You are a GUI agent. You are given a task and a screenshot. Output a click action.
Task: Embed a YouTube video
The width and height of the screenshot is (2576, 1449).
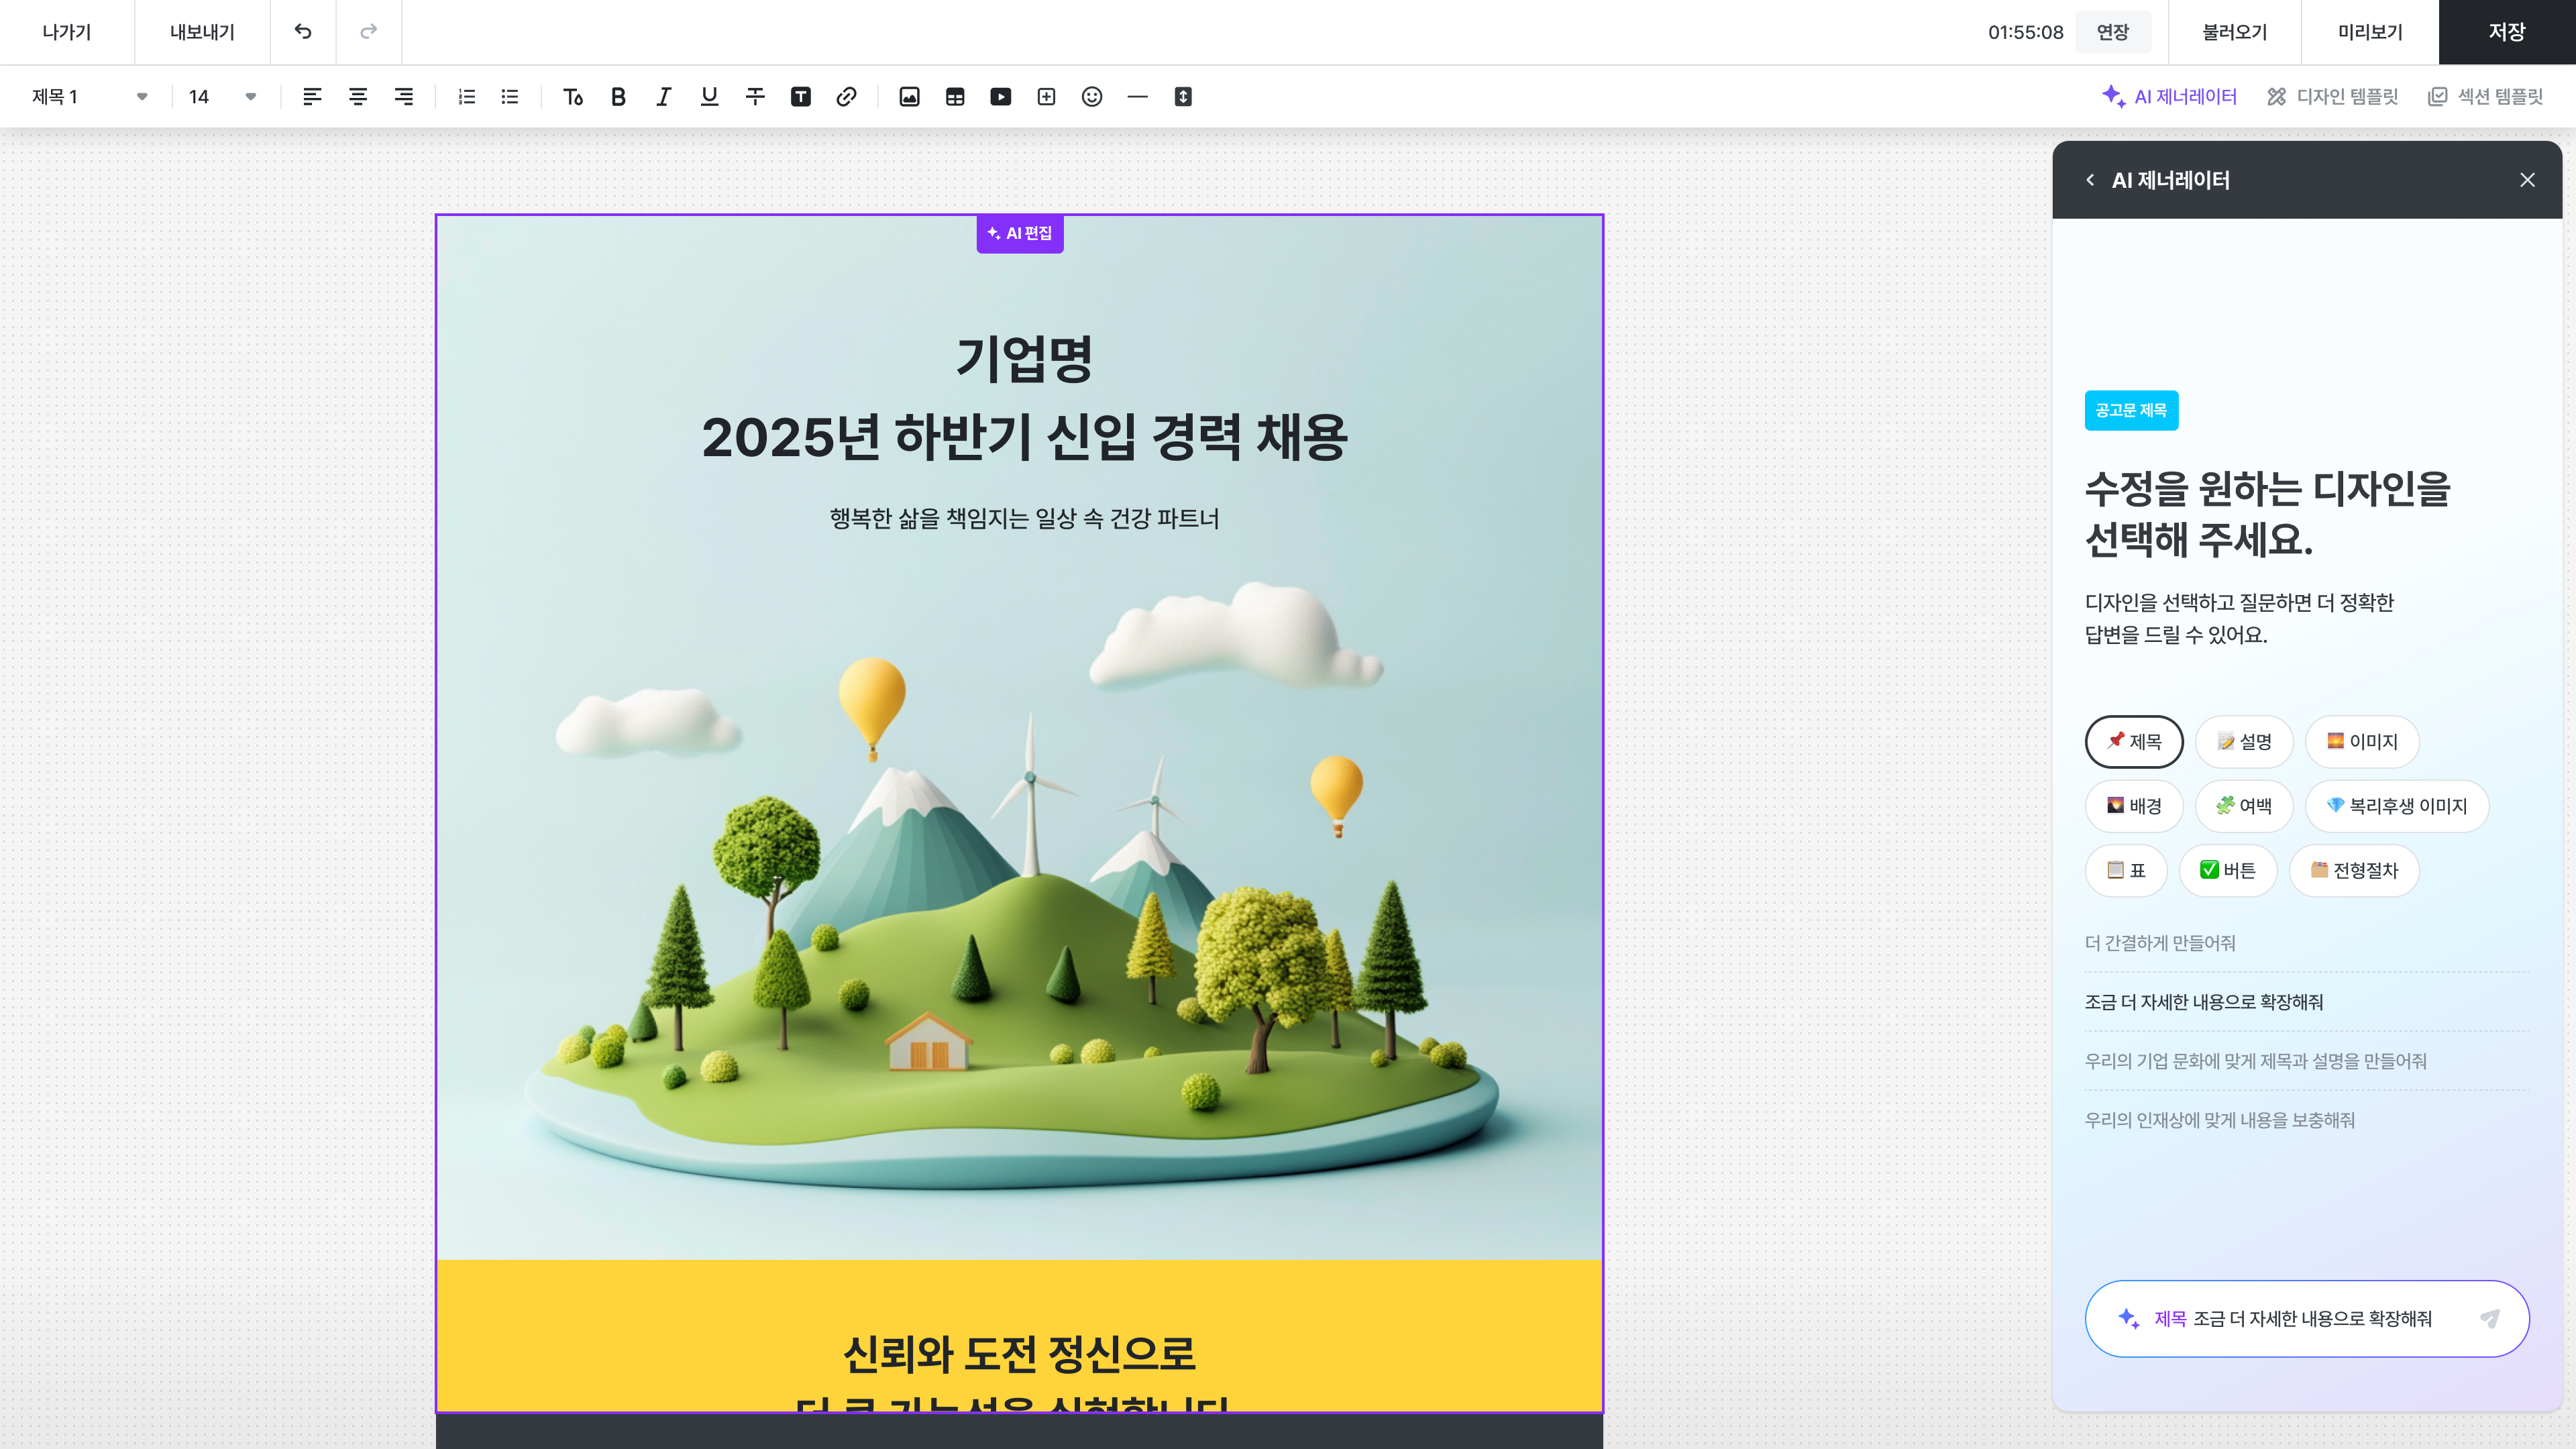[x=1001, y=96]
